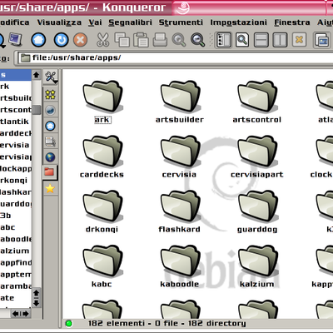This screenshot has height=333, width=333.
Task: Click the green status indicator light
Action: [68, 323]
